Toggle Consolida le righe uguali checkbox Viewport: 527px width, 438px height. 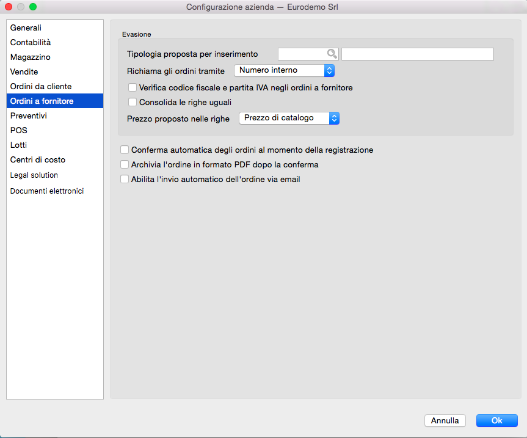133,103
